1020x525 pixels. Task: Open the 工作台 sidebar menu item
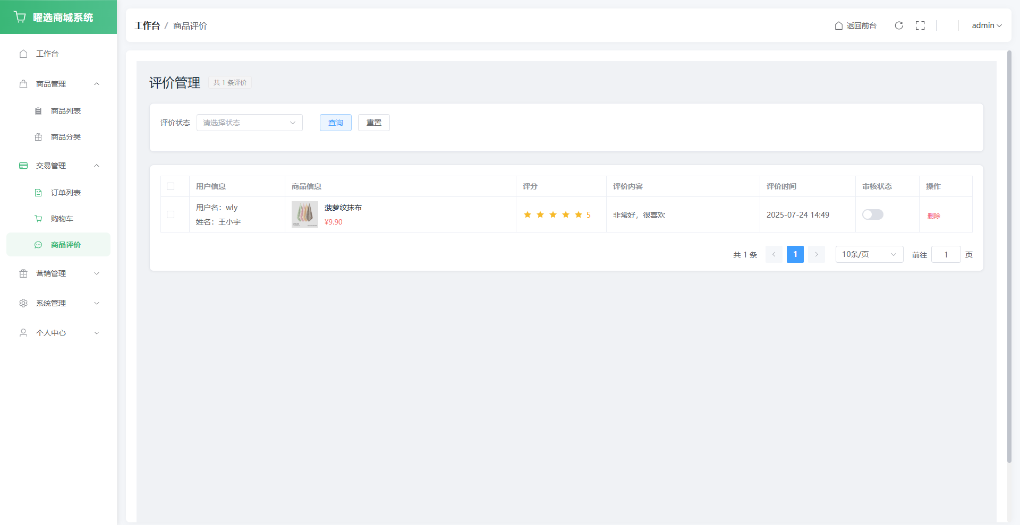coord(47,54)
